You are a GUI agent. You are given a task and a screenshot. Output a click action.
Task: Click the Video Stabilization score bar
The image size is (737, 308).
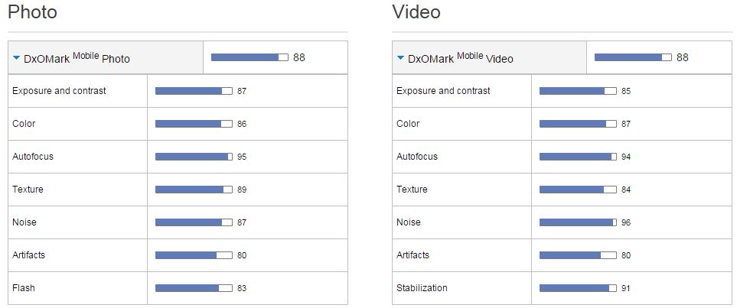578,288
